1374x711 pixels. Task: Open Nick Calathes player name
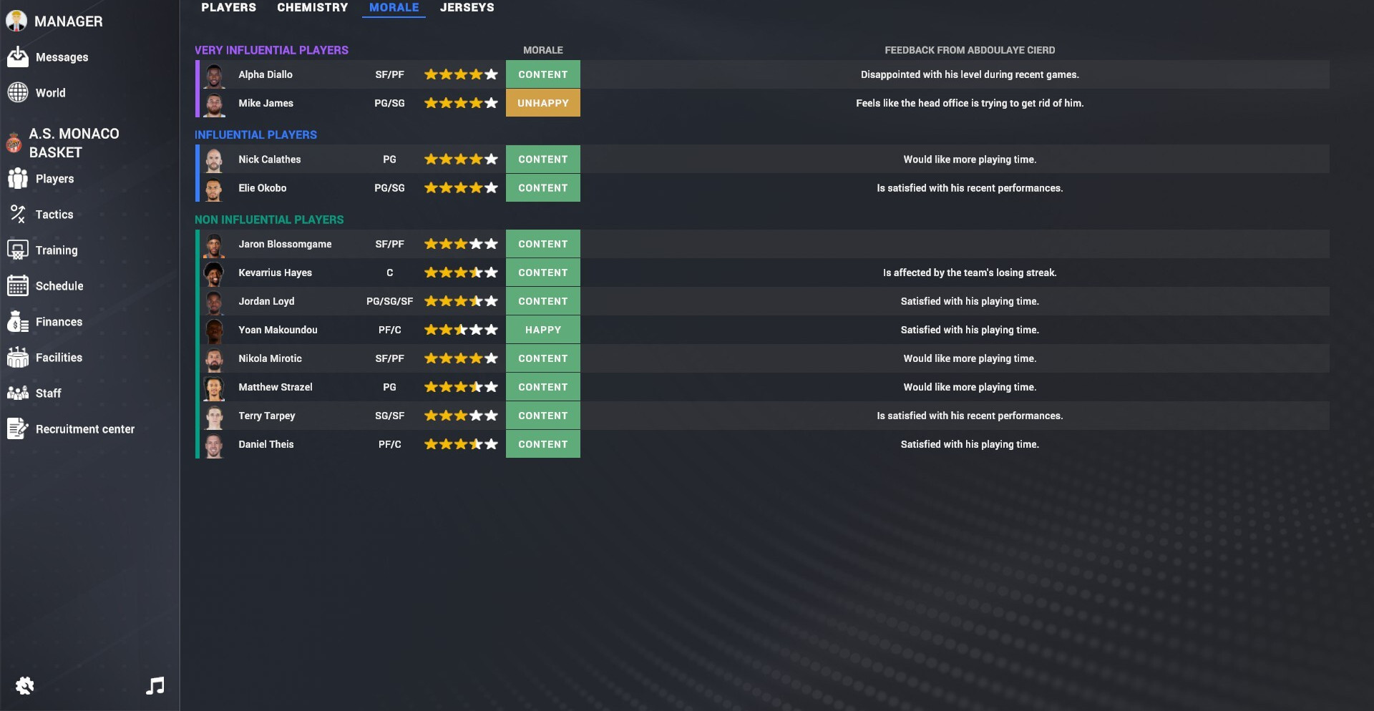[269, 160]
